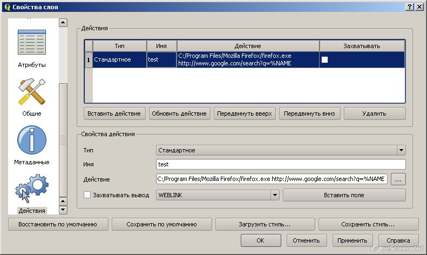This screenshot has height=255, width=427.
Task: Click the Передвинуть вверх button
Action: point(245,113)
